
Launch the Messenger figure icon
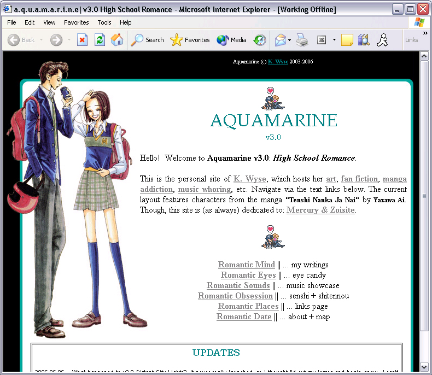(382, 40)
